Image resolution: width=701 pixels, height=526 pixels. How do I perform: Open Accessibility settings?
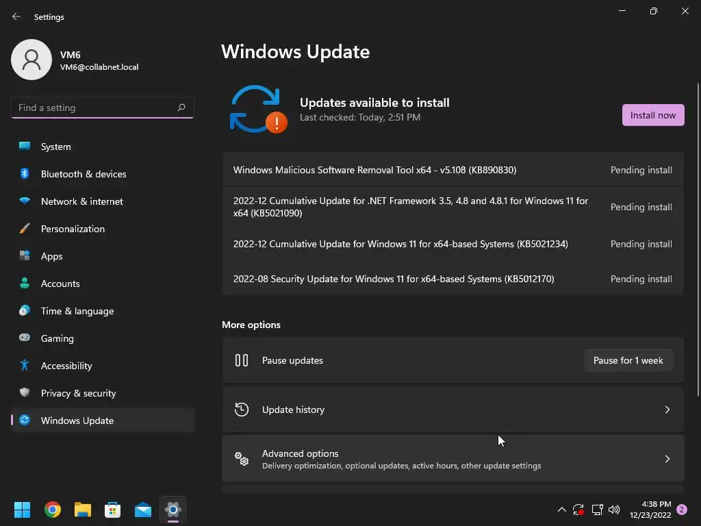pyautogui.click(x=103, y=366)
